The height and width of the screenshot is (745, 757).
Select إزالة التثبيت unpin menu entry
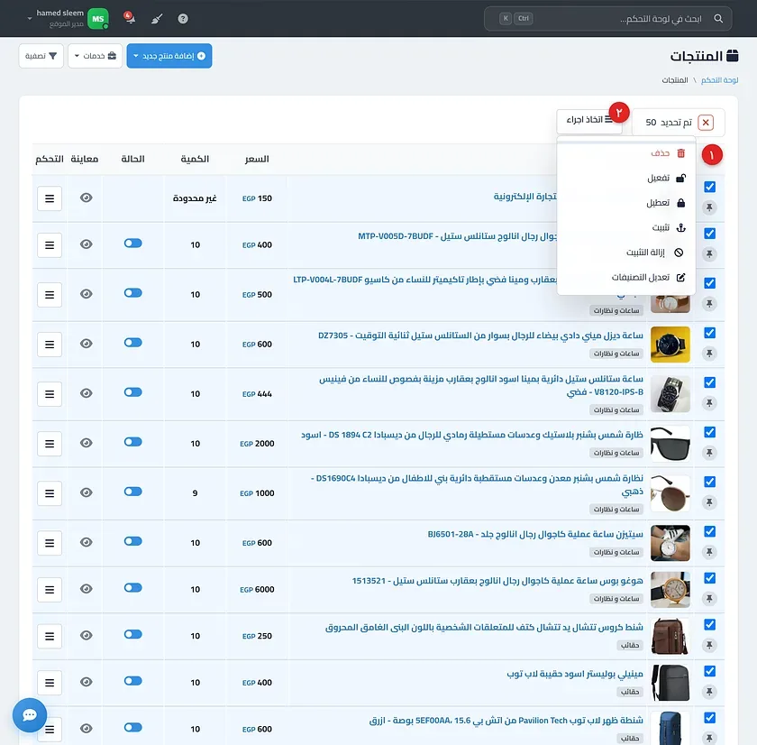[625, 253]
